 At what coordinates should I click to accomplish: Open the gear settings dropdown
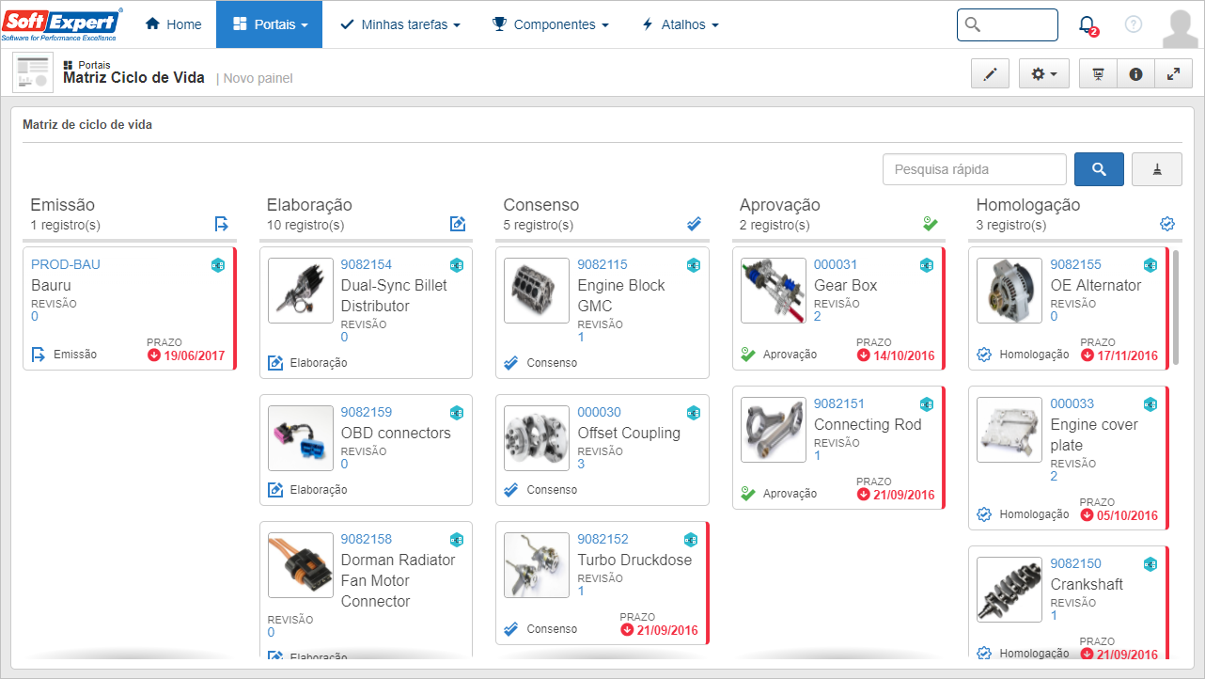1044,73
